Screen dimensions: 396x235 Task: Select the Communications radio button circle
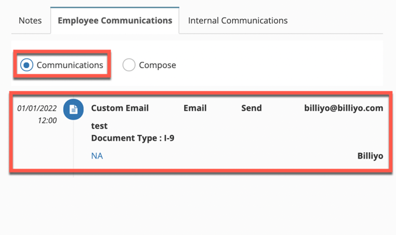[27, 65]
